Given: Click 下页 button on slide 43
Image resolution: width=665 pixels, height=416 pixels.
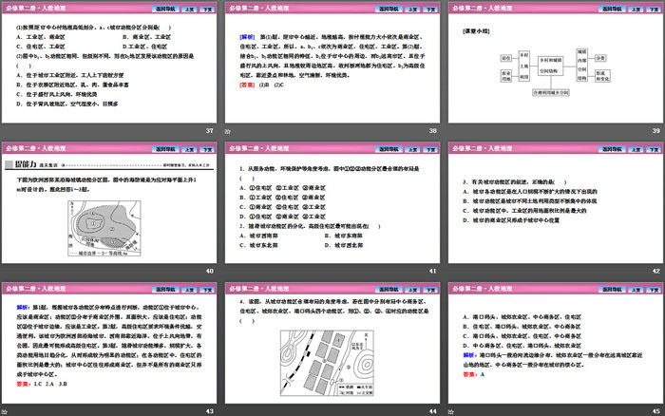Looking at the screenshot, I should click(207, 290).
